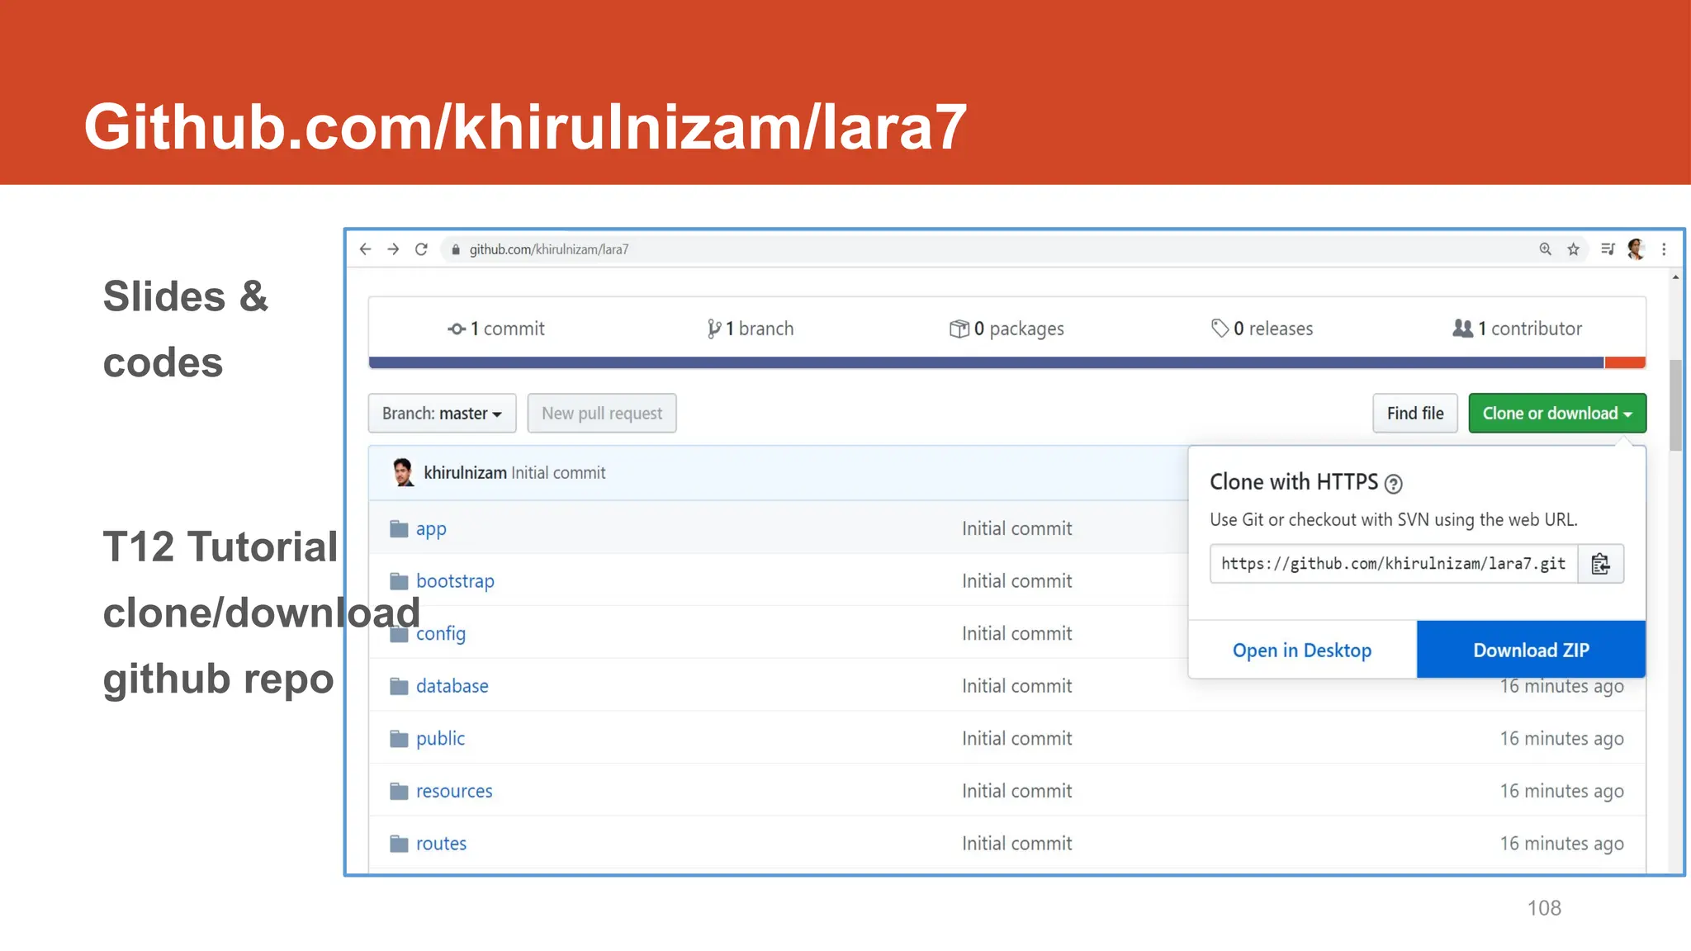
Task: Click the browser back arrow
Action: pyautogui.click(x=366, y=249)
